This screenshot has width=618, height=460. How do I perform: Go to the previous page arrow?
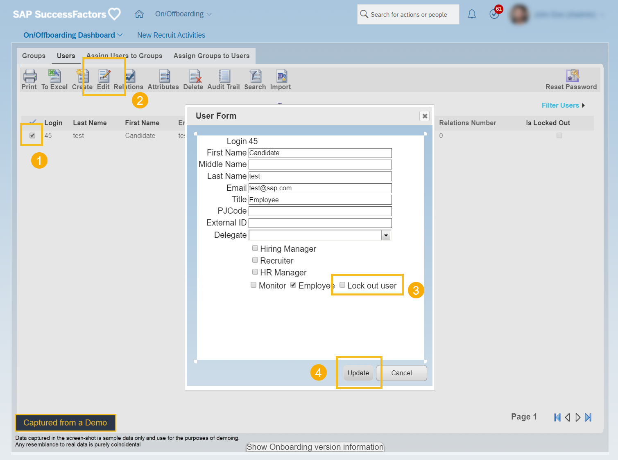tap(568, 417)
